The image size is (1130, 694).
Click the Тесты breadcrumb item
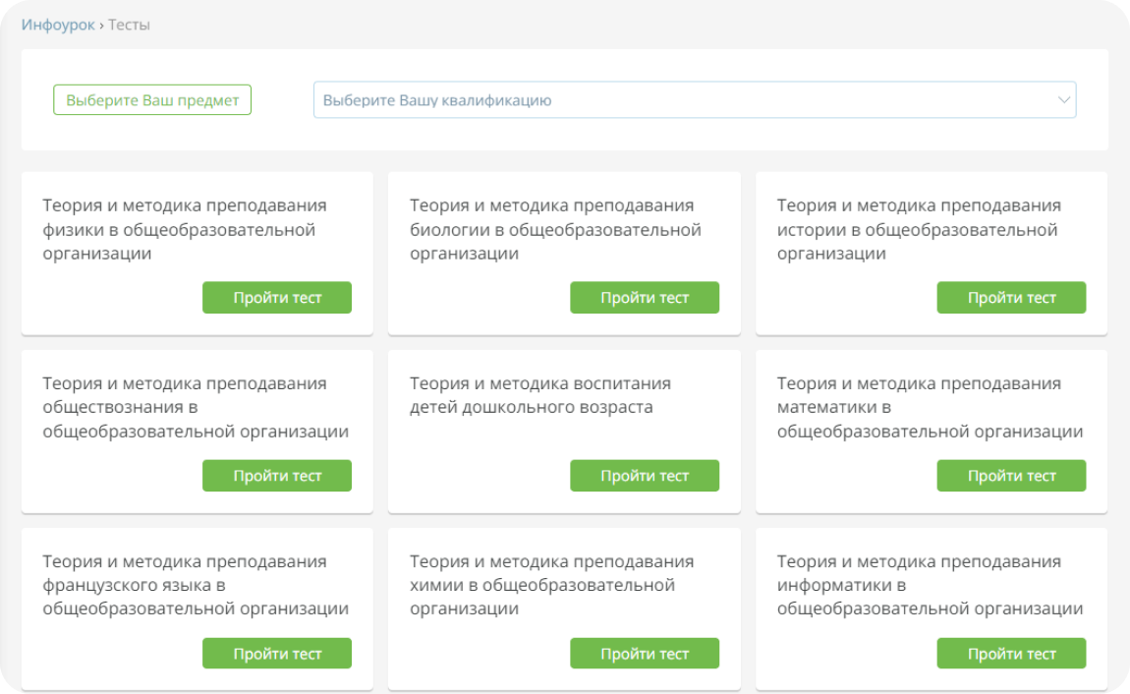coord(129,25)
